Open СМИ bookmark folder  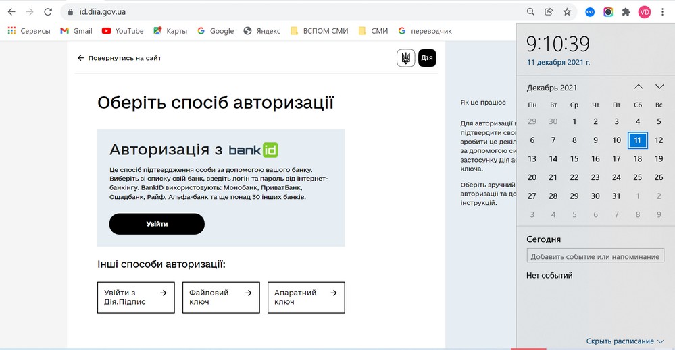pos(373,31)
